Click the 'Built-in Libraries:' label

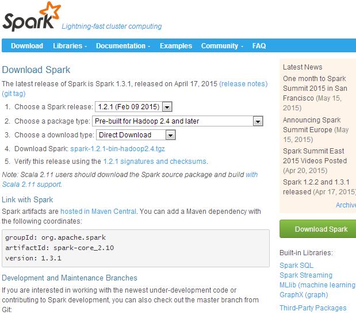pos(306,252)
